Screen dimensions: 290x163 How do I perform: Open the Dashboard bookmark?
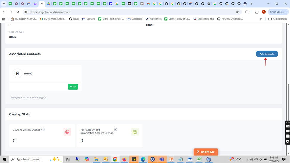(x=135, y=19)
